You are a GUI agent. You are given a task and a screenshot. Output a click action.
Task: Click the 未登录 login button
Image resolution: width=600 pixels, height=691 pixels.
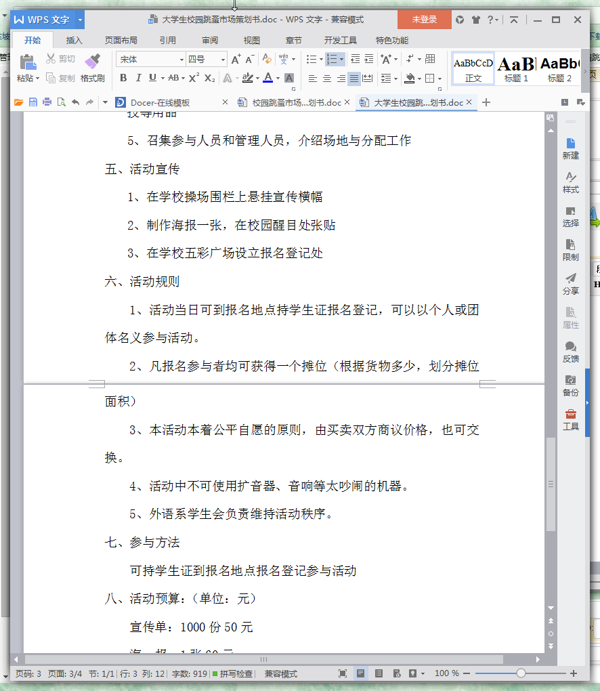pos(425,20)
